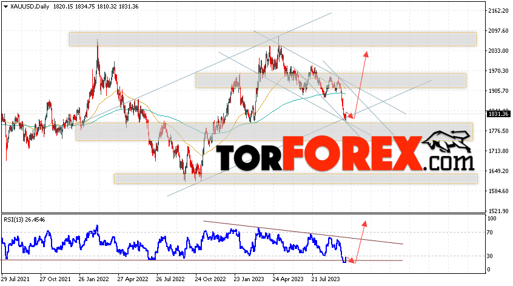The image size is (513, 286).
Task: Click the date label 21 Jul 2023
Action: (326, 279)
